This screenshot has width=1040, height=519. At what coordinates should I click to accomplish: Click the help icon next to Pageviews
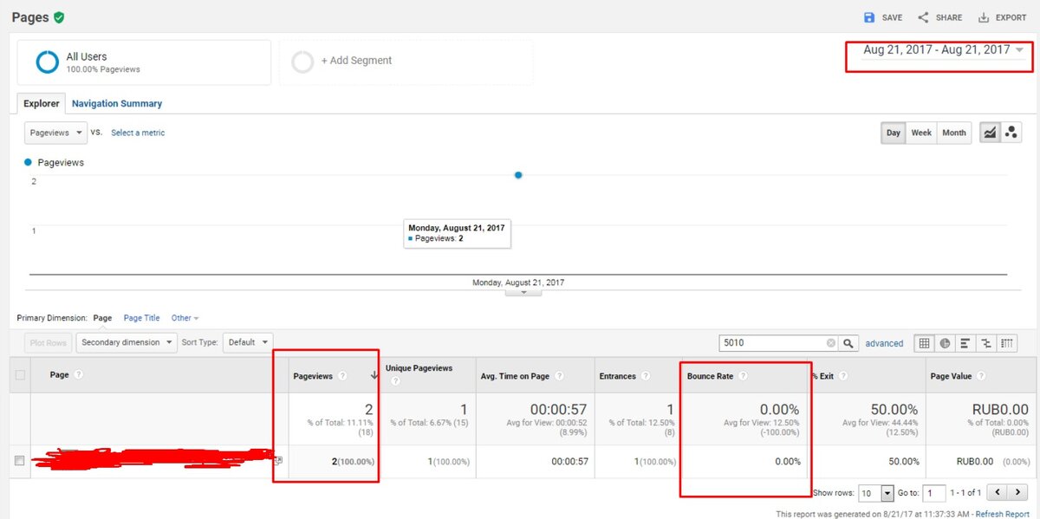(341, 376)
